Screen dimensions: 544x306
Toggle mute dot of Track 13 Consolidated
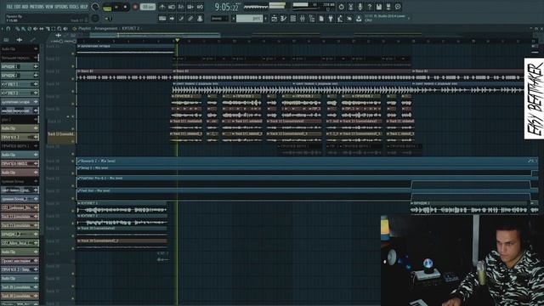coord(73,141)
